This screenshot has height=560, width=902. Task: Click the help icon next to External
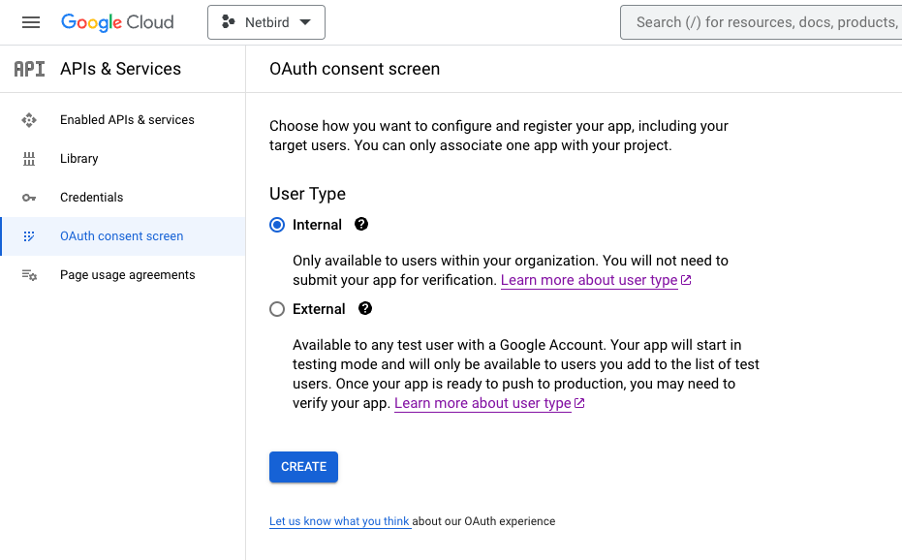[366, 308]
